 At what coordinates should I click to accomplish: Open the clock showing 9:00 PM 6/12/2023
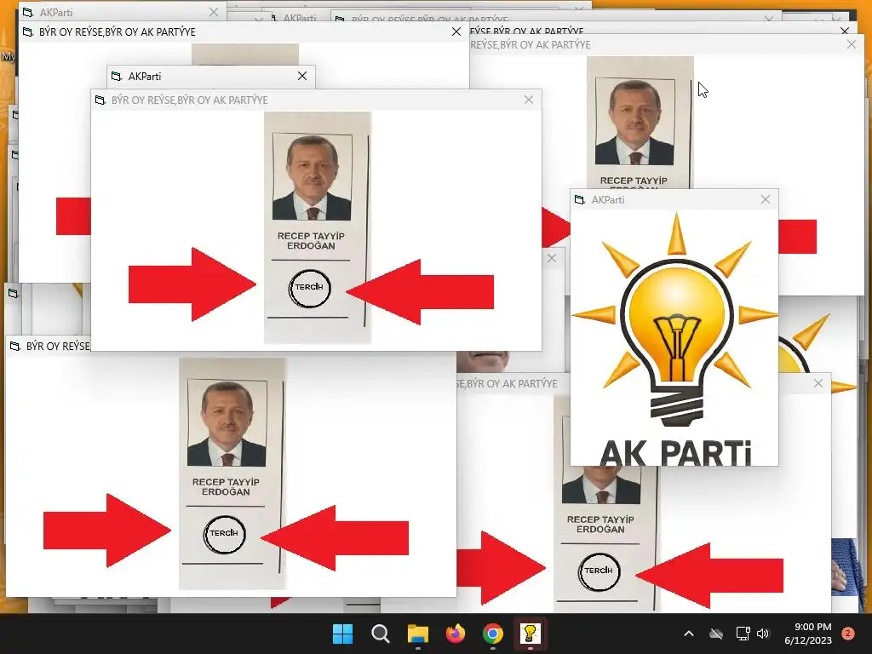pyautogui.click(x=808, y=634)
